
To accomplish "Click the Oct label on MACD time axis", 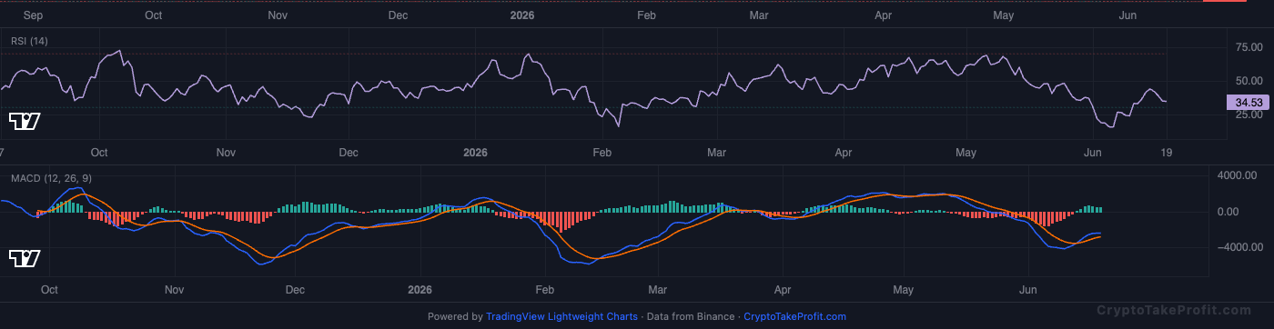I will click(50, 290).
